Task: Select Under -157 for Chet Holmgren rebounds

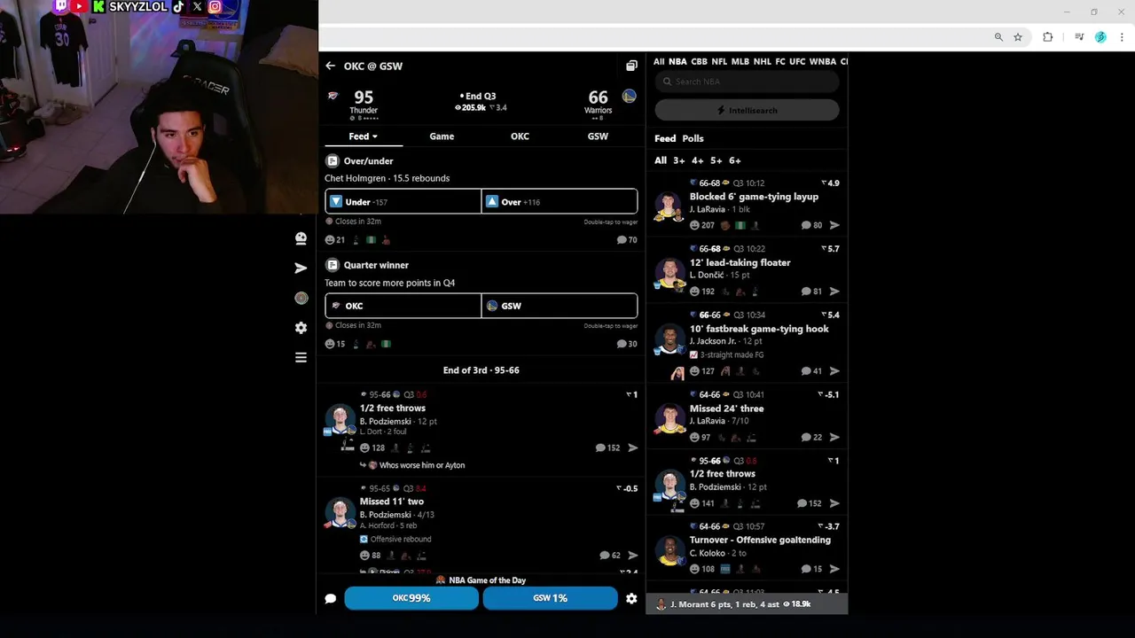Action: (403, 201)
